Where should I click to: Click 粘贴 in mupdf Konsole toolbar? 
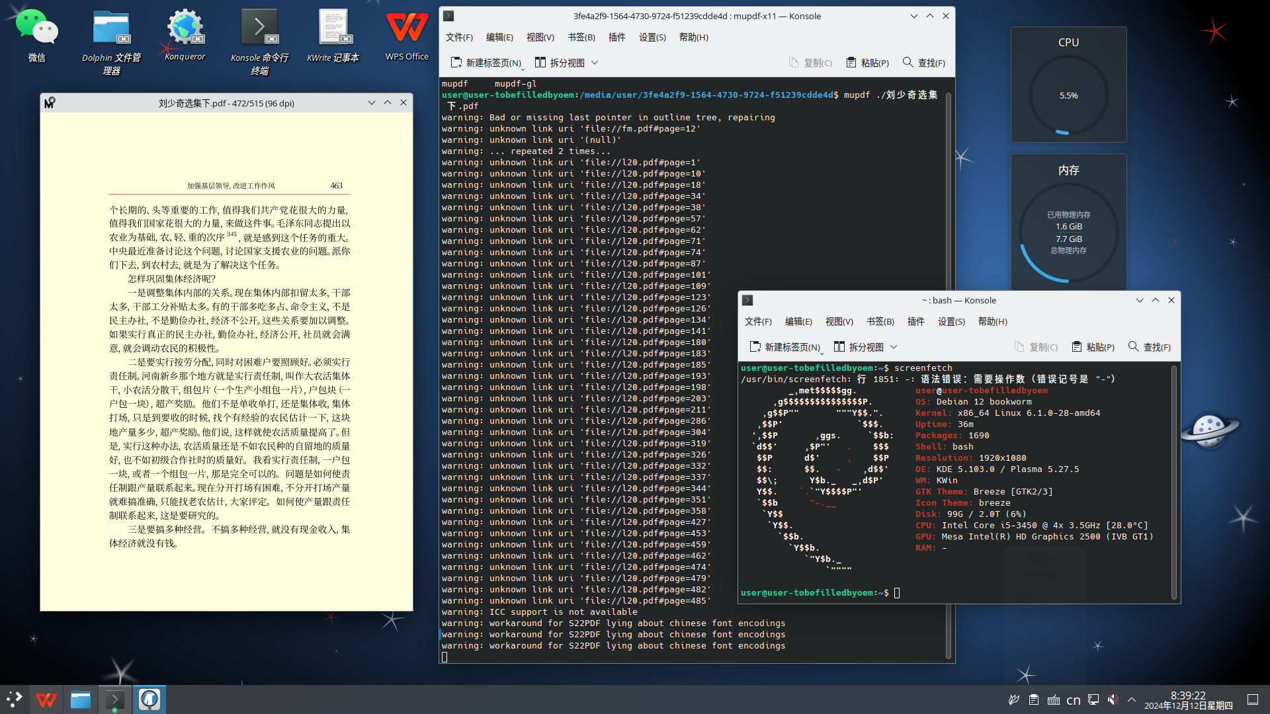tap(867, 63)
